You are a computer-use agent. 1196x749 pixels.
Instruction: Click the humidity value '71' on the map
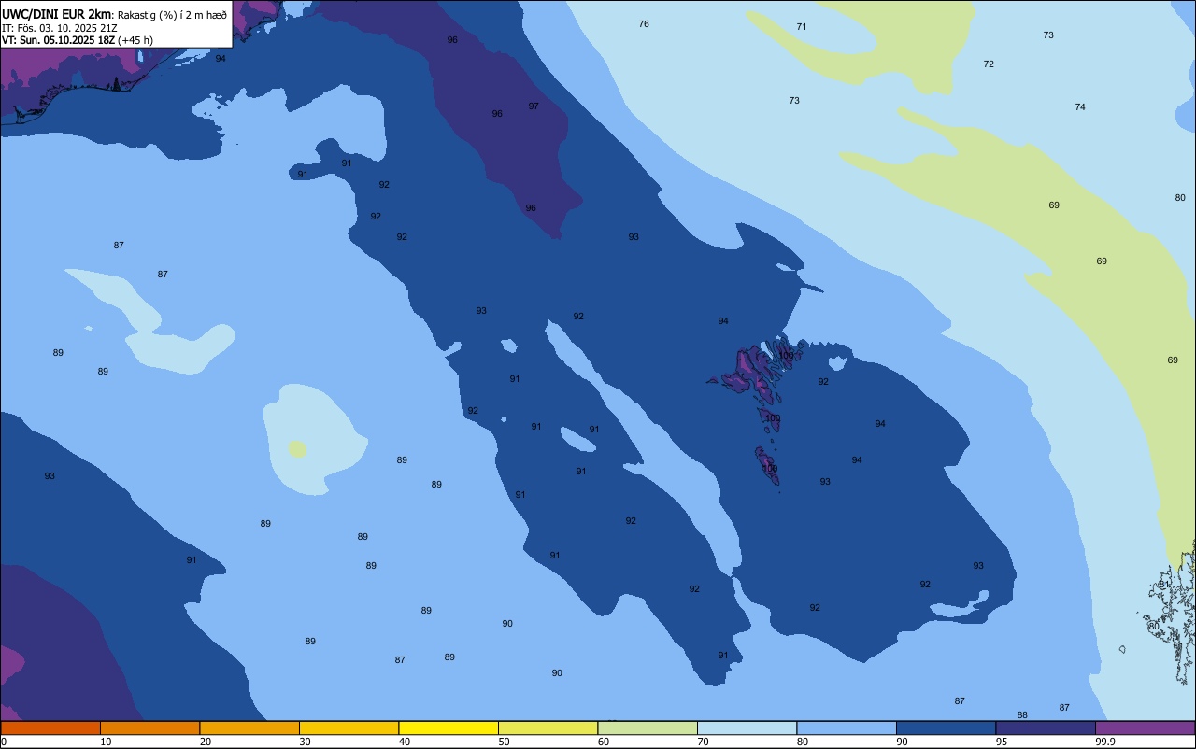802,27
